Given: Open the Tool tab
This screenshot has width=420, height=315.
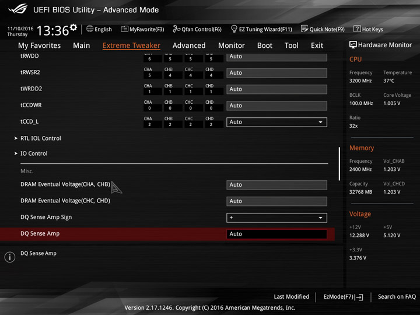Looking at the screenshot, I should 292,45.
